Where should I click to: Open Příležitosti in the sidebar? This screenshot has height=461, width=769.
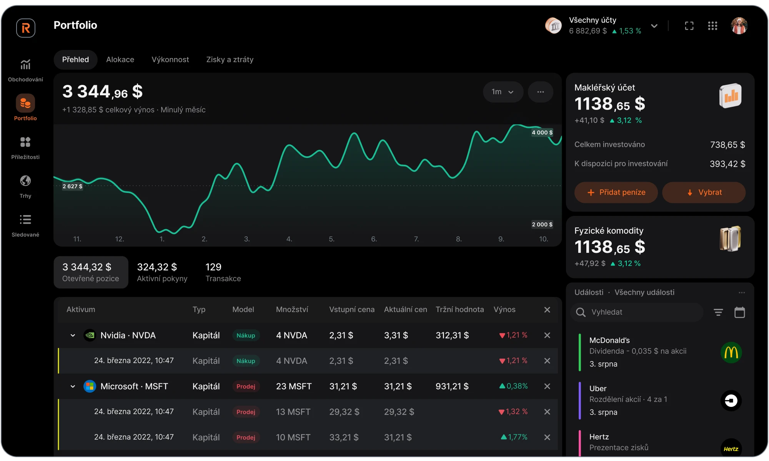(25, 143)
